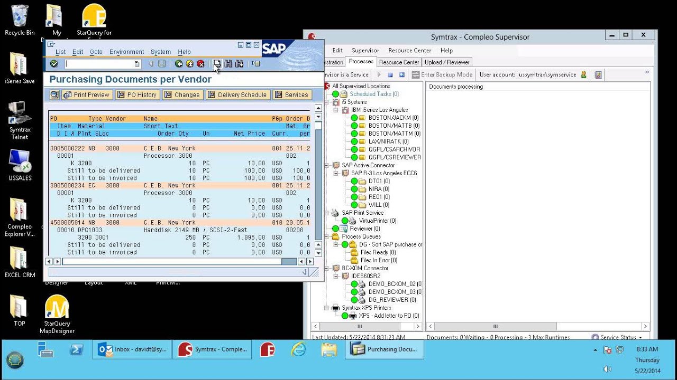This screenshot has height=380, width=677.
Task: Click the SAP Save disk icon
Action: click(x=162, y=64)
